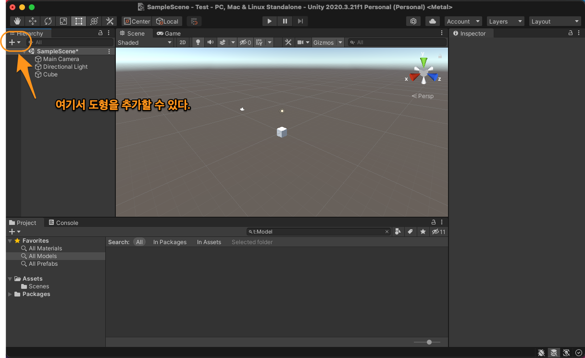The image size is (585, 358).
Task: Click the Pause button
Action: coord(285,21)
